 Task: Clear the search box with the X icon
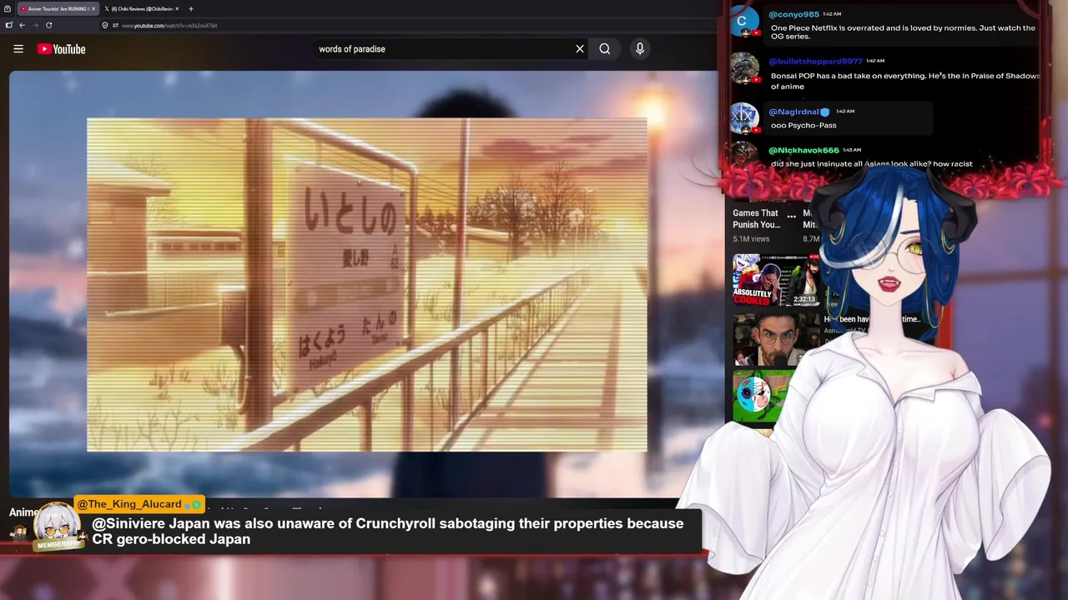(580, 49)
